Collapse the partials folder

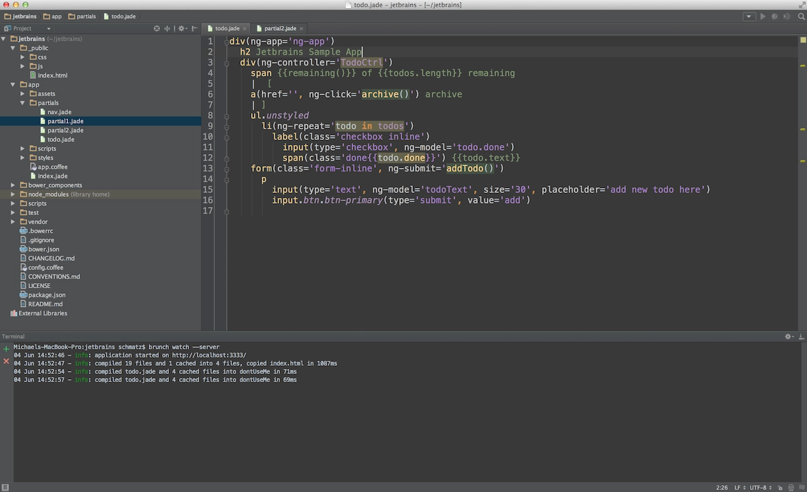[x=23, y=103]
